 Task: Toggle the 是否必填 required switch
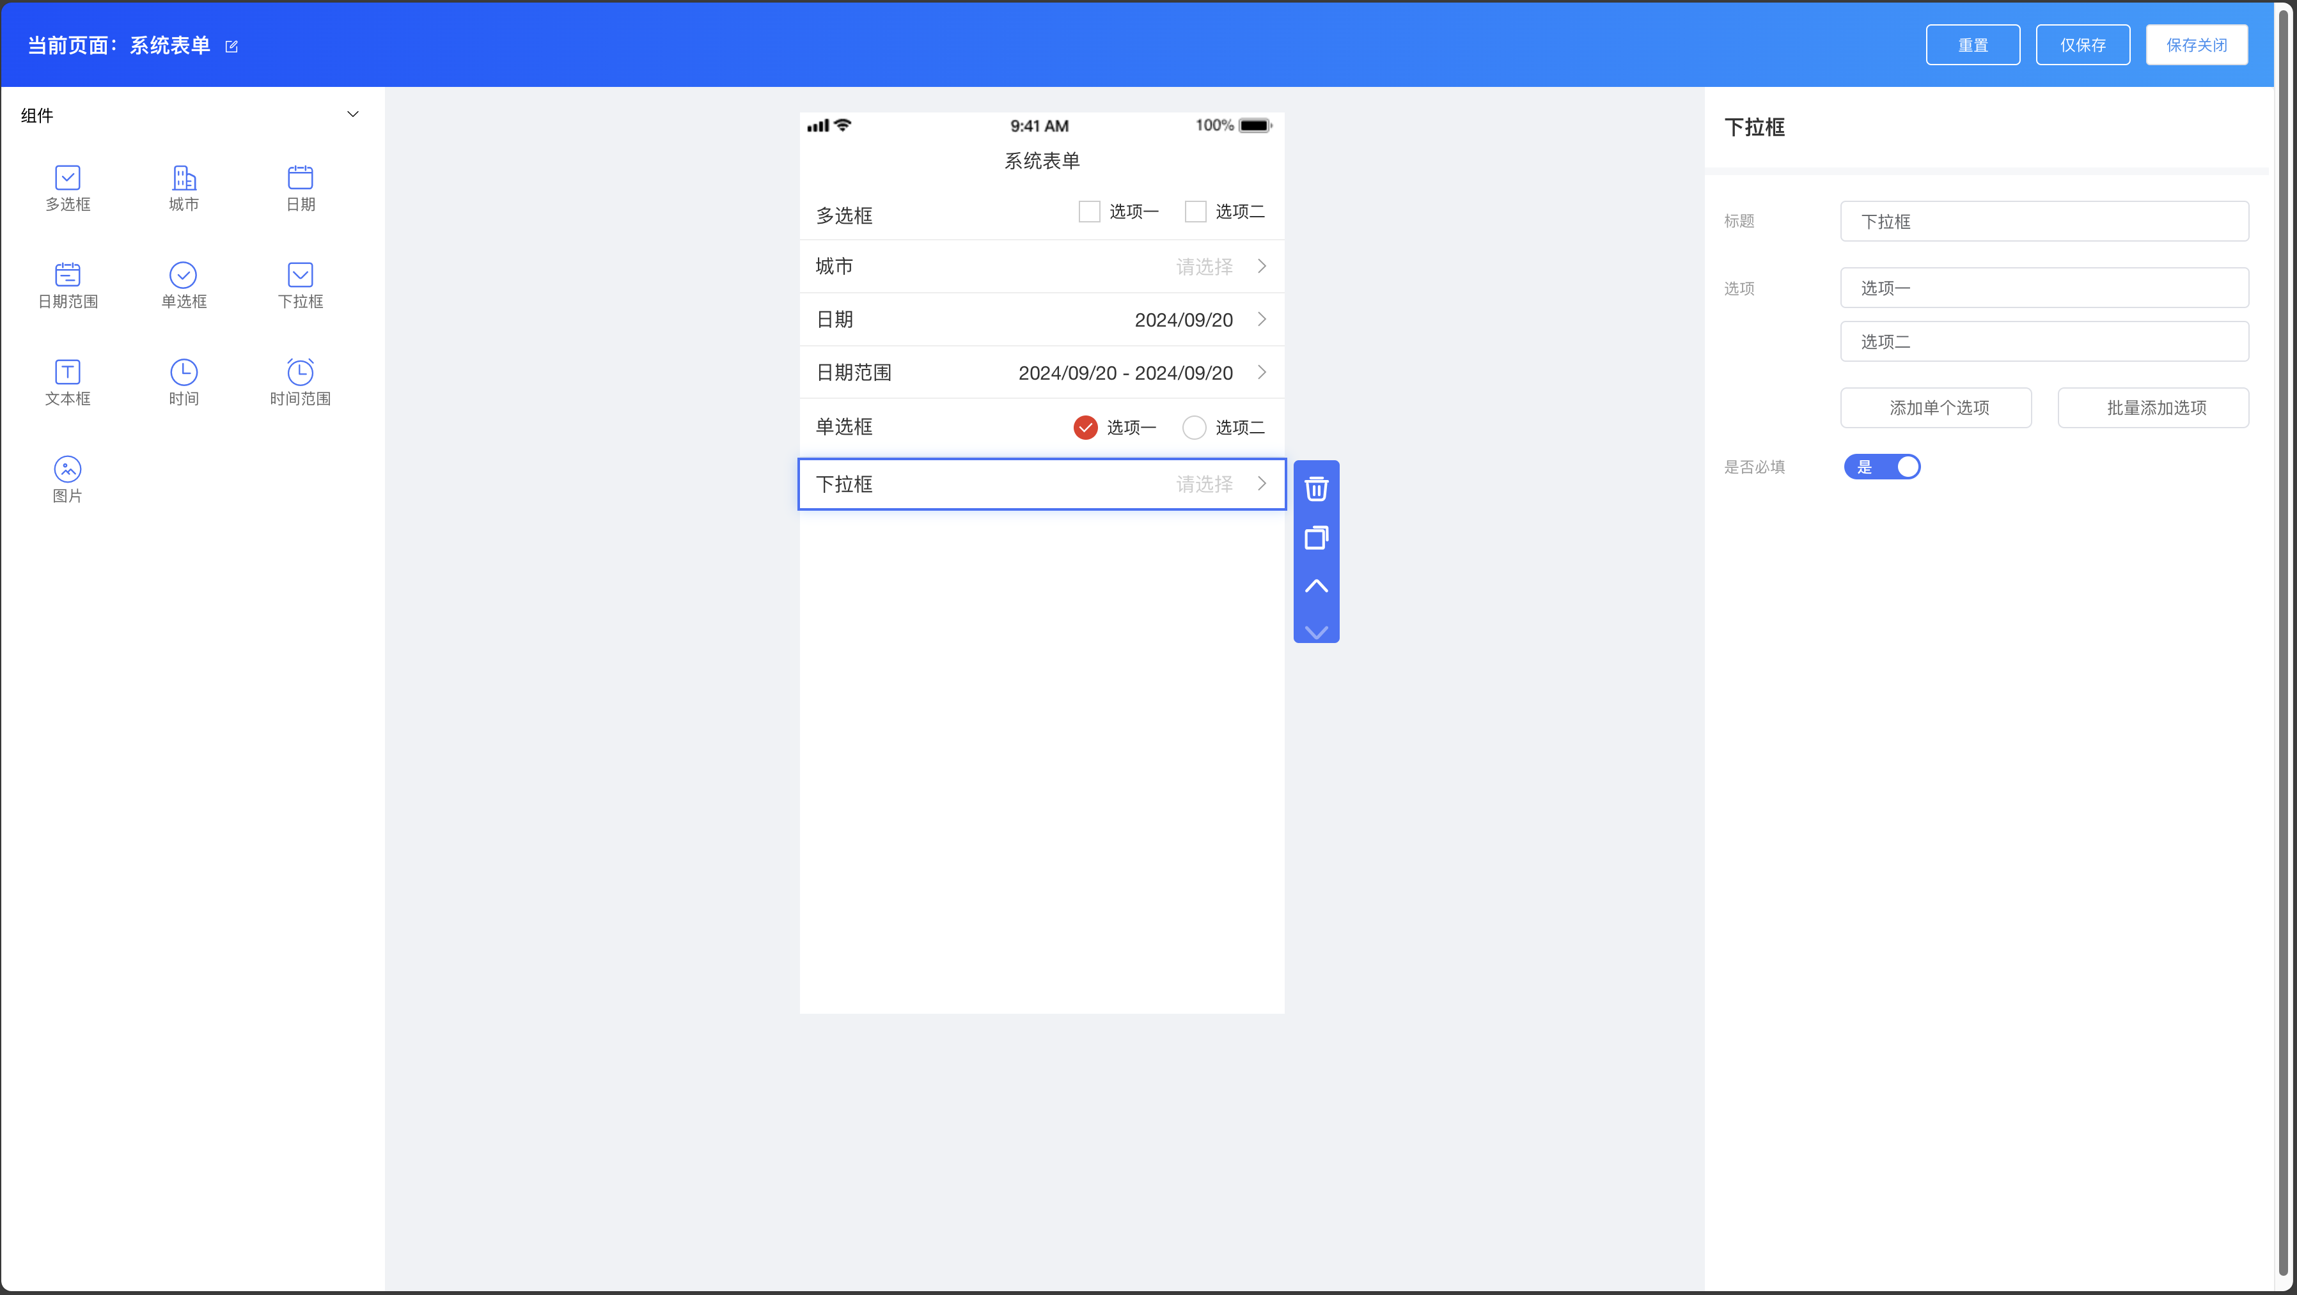[1881, 467]
